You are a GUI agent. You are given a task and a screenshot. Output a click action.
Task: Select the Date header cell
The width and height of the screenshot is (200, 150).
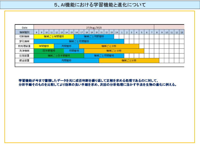coord(24,27)
